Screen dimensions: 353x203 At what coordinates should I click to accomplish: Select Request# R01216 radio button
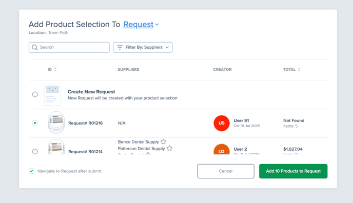(x=35, y=123)
